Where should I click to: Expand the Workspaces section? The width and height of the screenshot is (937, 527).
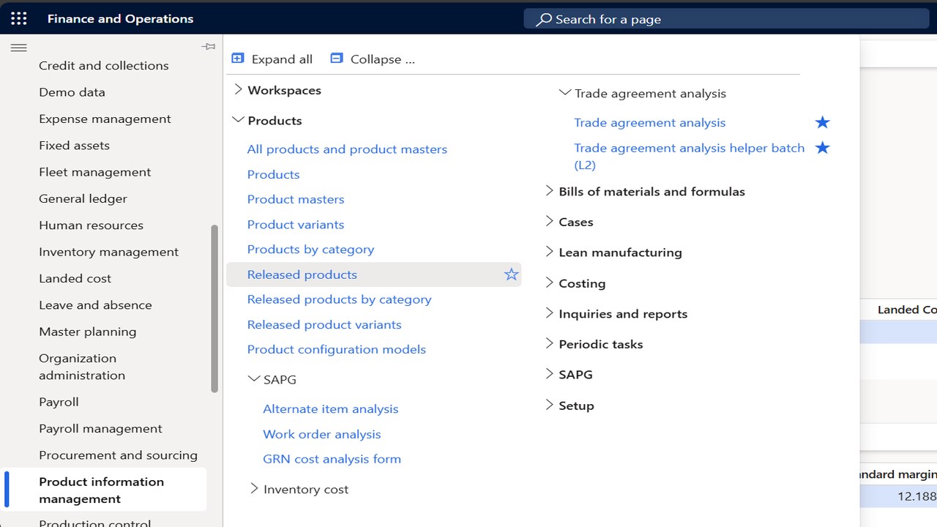[x=238, y=90]
